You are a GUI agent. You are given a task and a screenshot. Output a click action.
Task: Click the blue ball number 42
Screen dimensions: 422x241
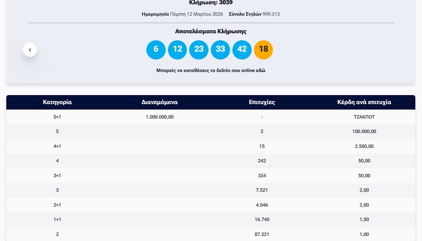click(x=242, y=50)
